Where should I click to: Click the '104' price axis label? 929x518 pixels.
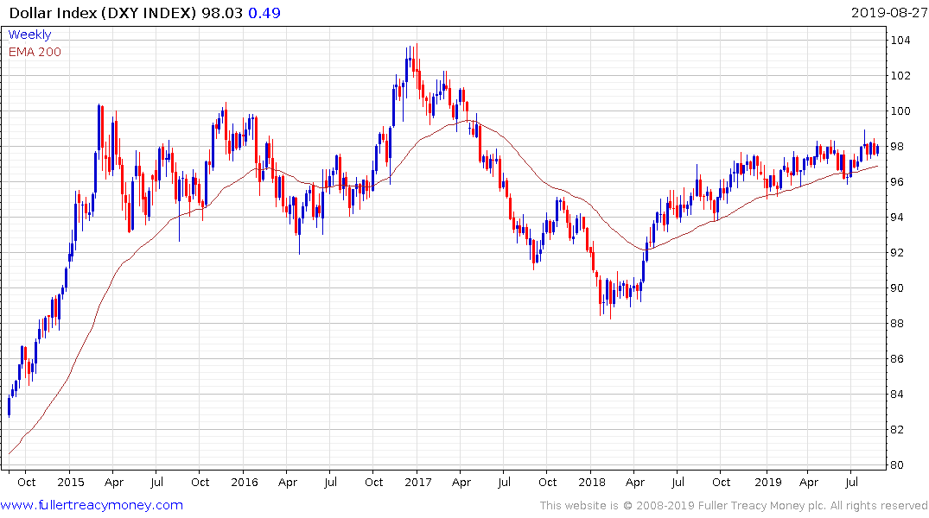pyautogui.click(x=900, y=41)
